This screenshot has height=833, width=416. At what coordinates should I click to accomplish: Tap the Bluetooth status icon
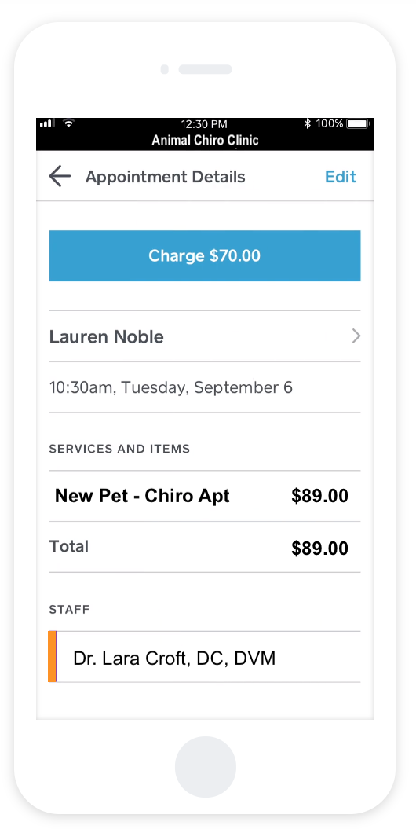[x=307, y=123]
